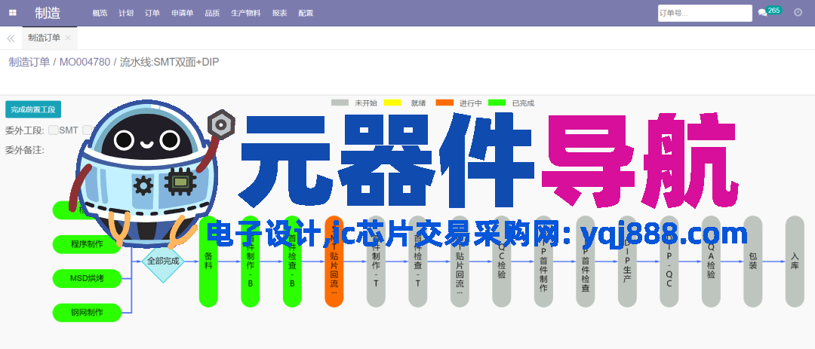Click the 委外备注 label
The height and width of the screenshot is (349, 815).
click(24, 151)
